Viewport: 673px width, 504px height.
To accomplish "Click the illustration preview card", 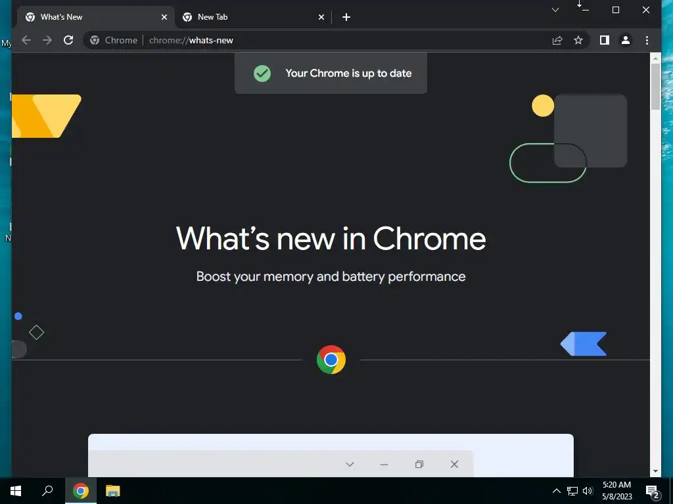I will 331,455.
